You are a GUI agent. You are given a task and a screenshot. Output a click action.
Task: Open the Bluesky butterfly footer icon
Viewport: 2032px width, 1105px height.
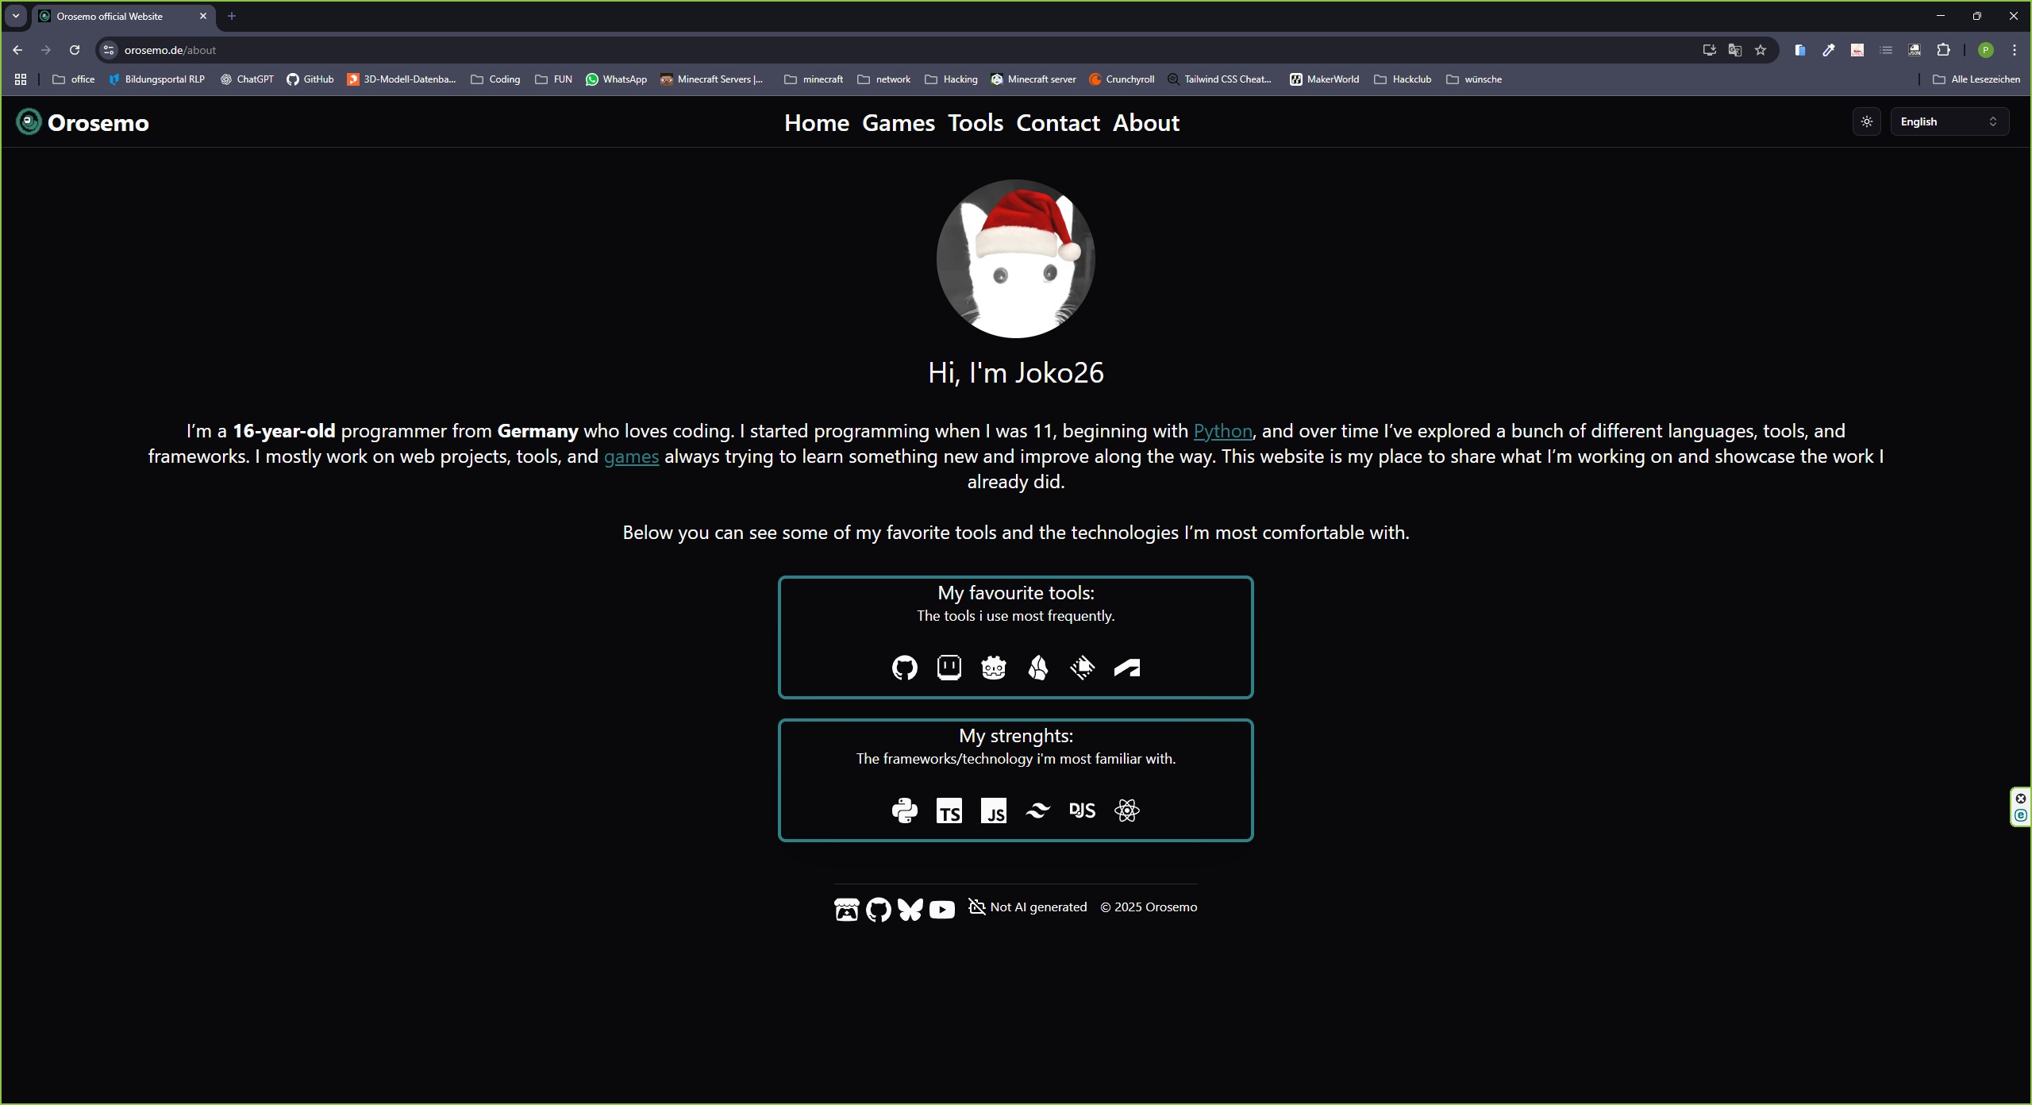pos(910,909)
